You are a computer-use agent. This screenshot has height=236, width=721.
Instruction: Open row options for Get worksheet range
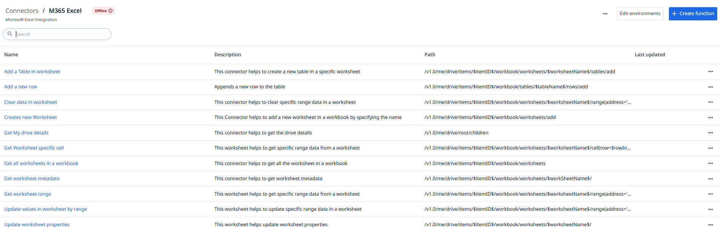[x=710, y=194]
